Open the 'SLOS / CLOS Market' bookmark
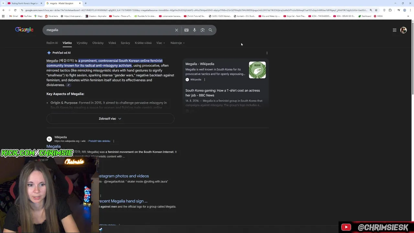The image size is (414, 233). [x=220, y=16]
